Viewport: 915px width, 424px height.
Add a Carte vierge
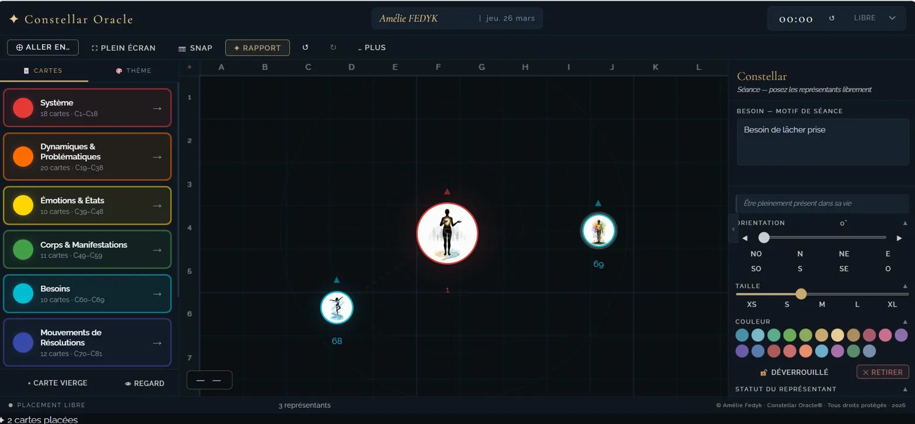57,383
